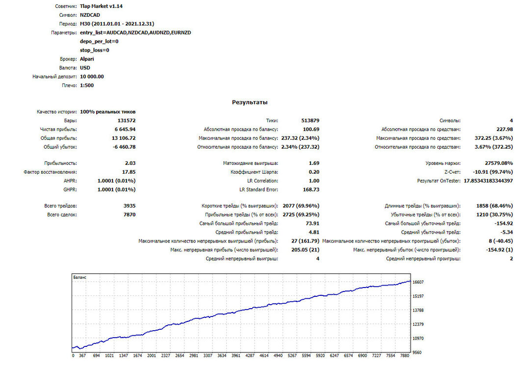The image size is (526, 368).
Task: Click the Баланс label in the chart
Action: [80, 277]
